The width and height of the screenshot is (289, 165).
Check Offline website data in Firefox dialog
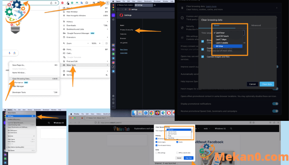(177, 153)
